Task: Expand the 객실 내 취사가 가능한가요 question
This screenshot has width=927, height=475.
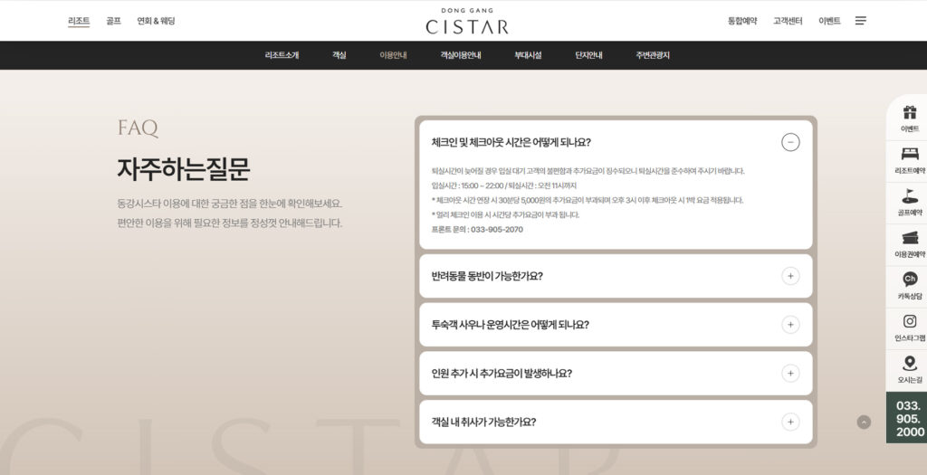Action: pos(790,422)
